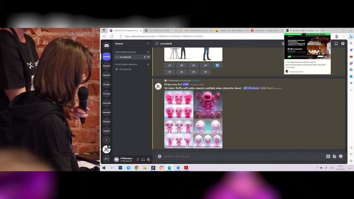Switch to the Discord browser tab
This screenshot has height=199, width=354.
[x=126, y=30]
